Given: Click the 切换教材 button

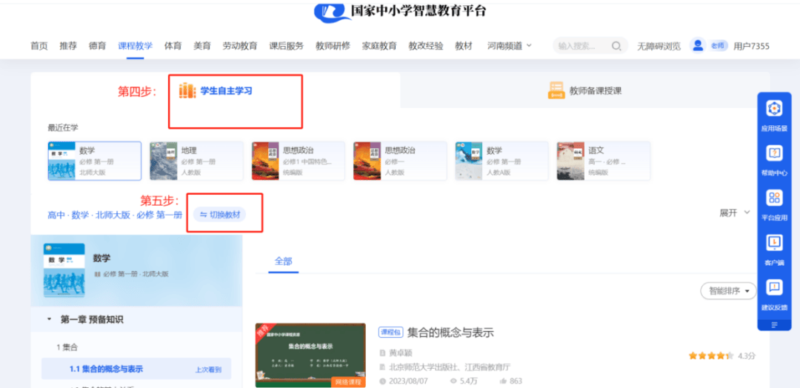Looking at the screenshot, I should 219,215.
